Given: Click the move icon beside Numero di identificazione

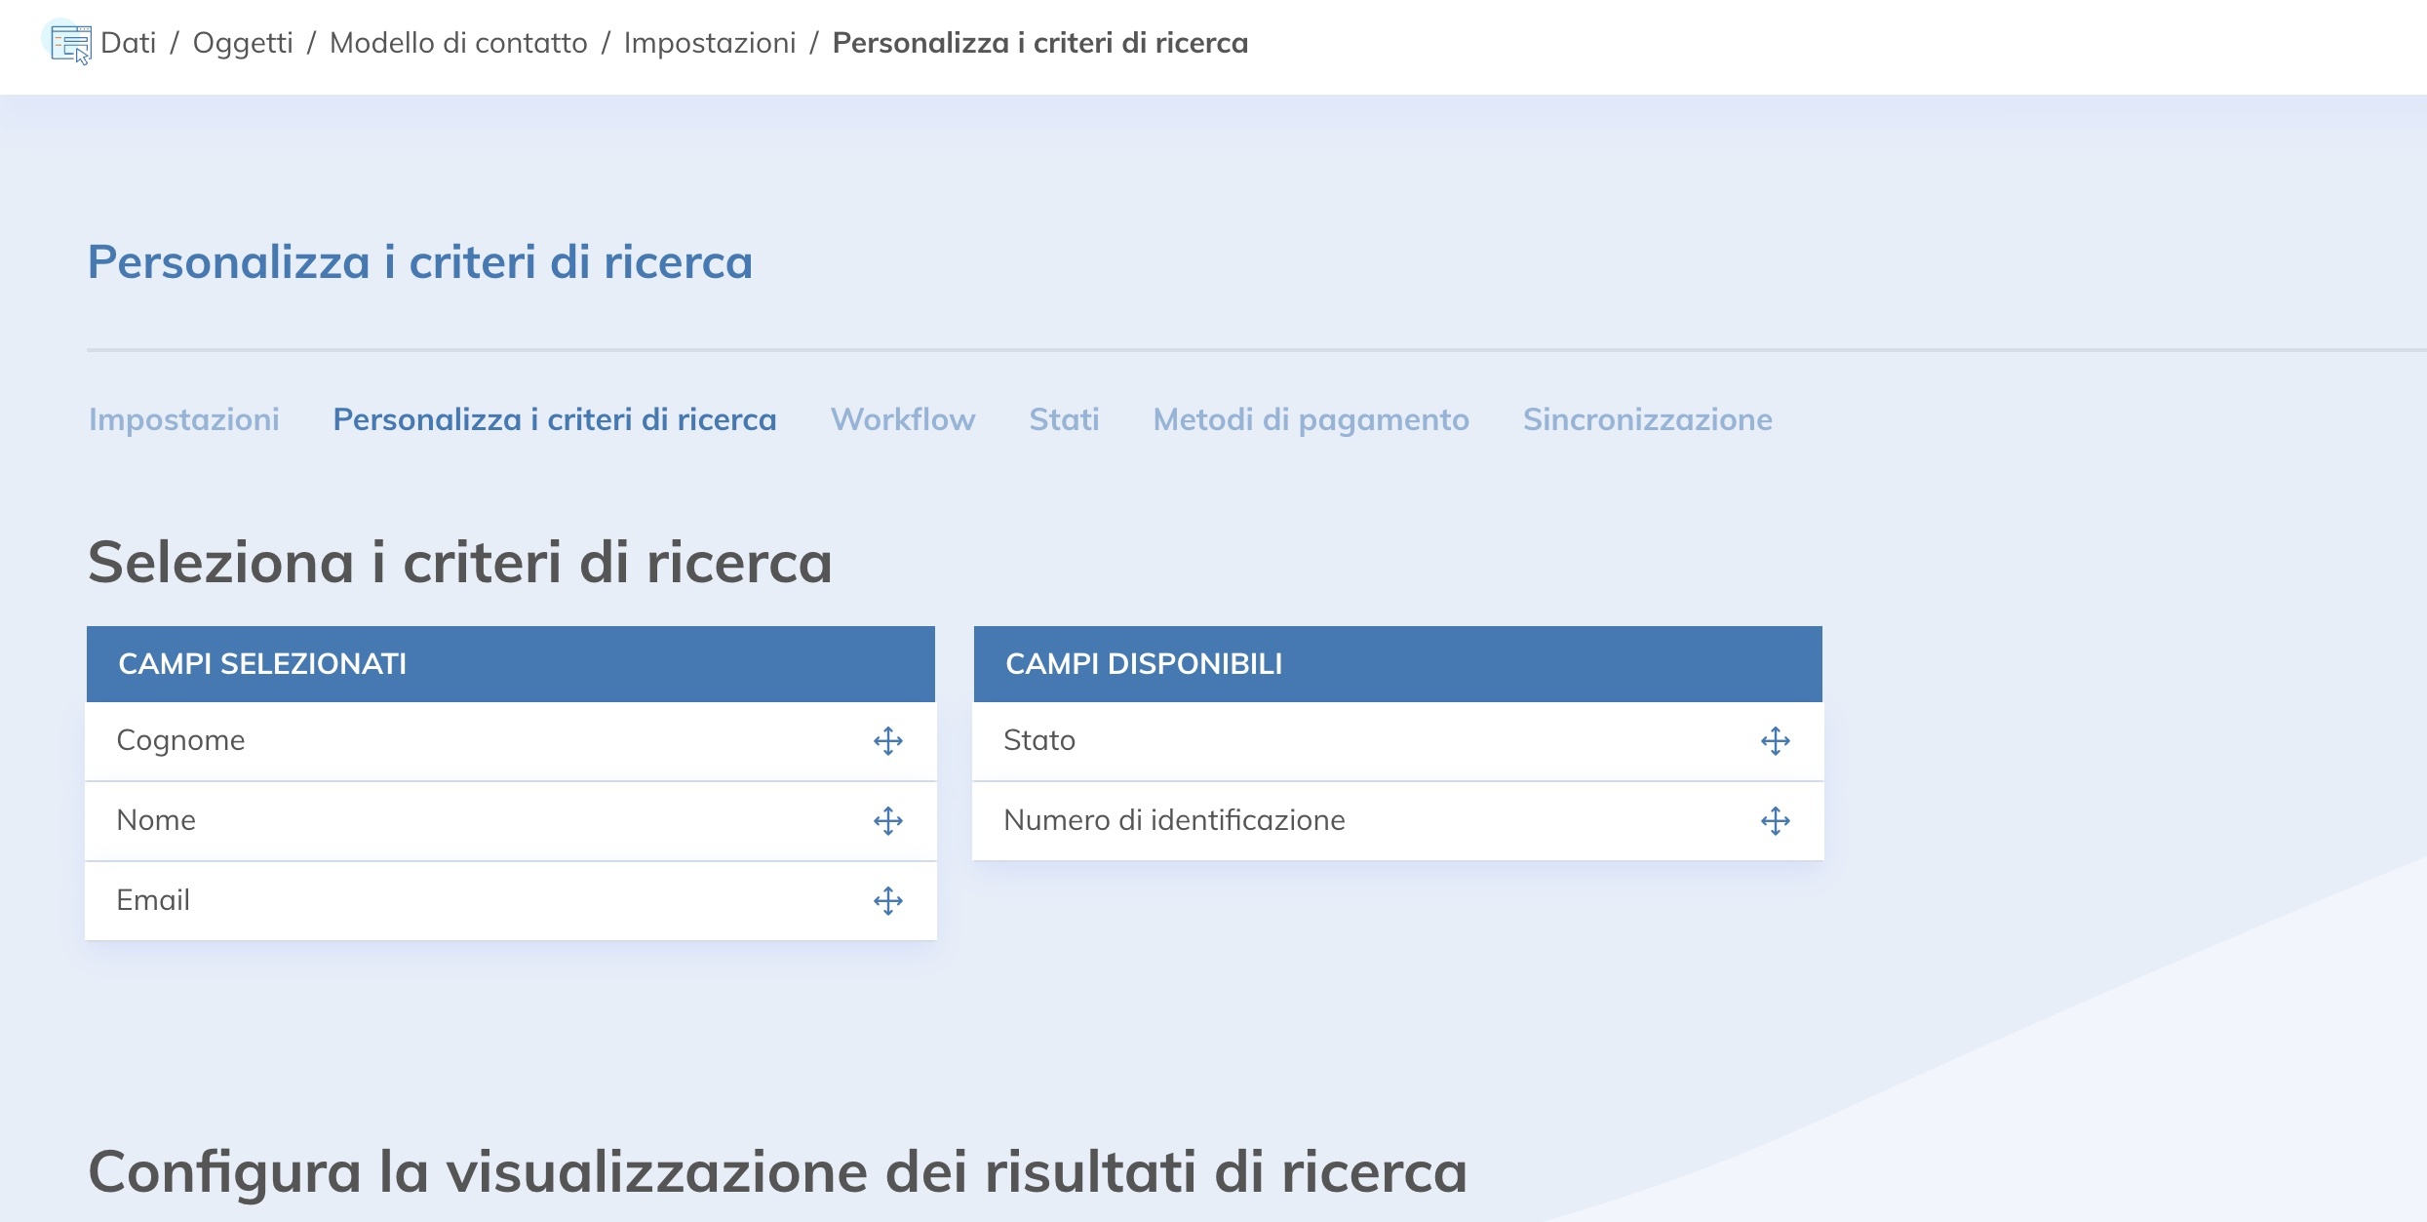Looking at the screenshot, I should click(1777, 821).
